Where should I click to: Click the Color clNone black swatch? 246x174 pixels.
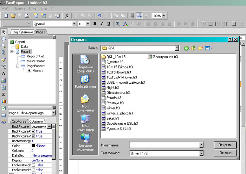[33, 146]
